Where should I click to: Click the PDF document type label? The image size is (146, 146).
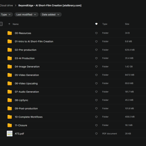click(x=109, y=134)
